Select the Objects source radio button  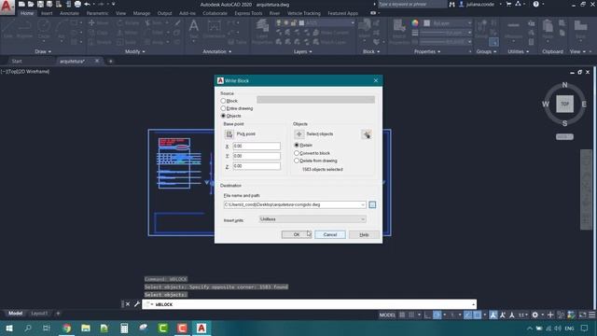pyautogui.click(x=223, y=116)
